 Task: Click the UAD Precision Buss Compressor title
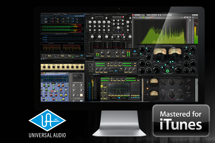click(116, 76)
